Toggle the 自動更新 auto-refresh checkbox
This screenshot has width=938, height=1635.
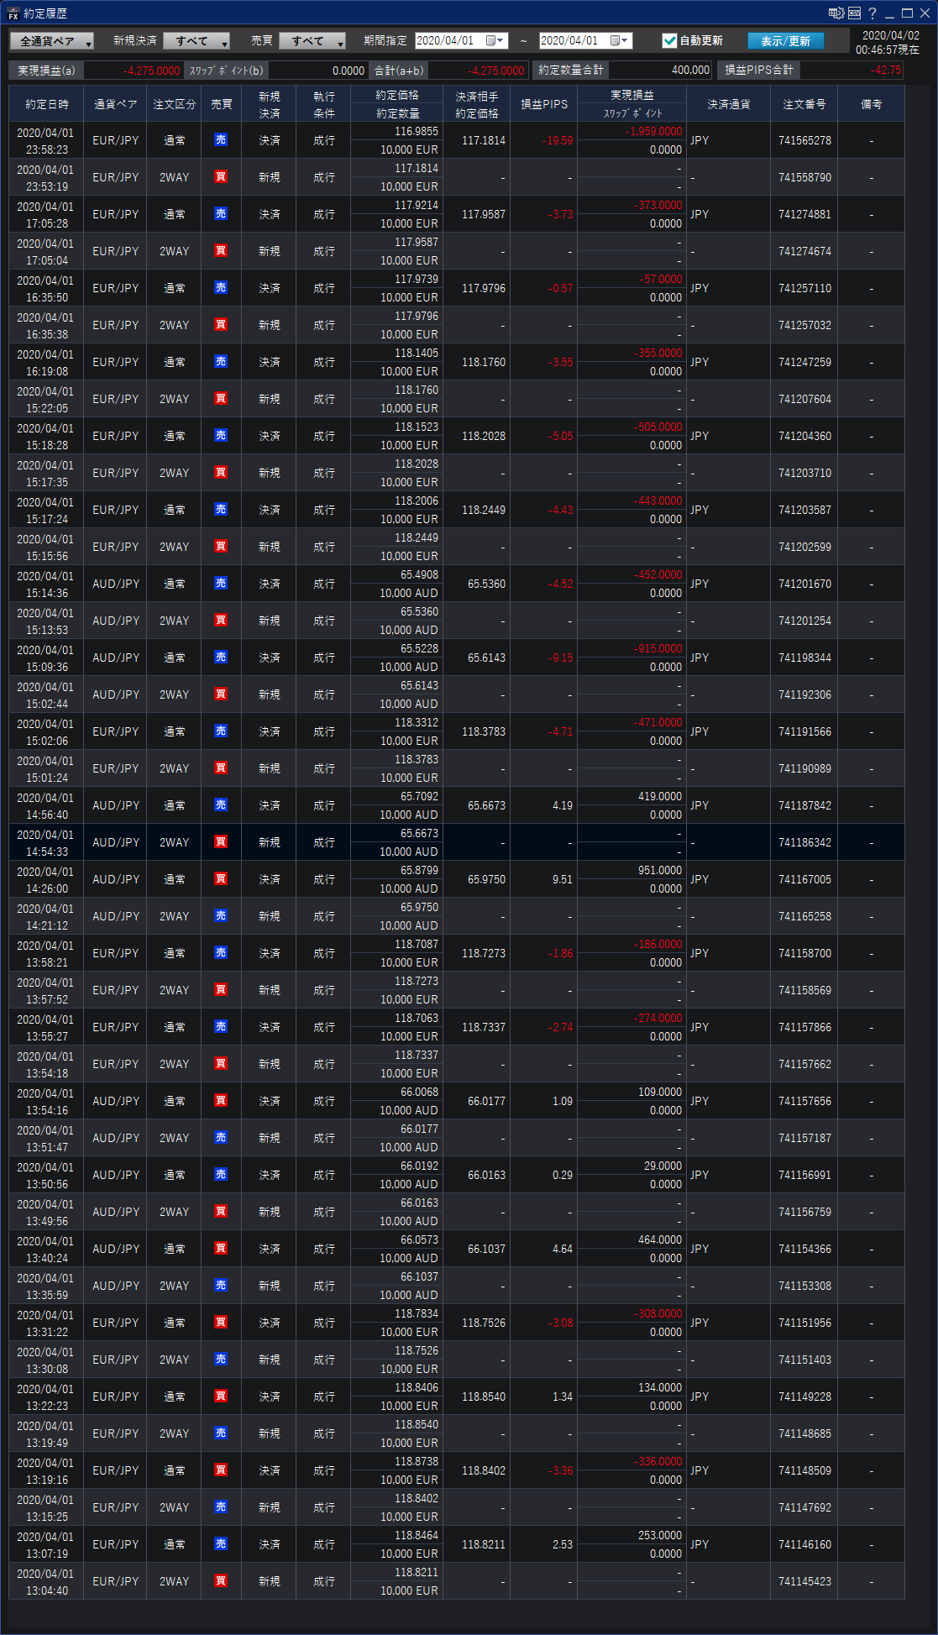(669, 40)
